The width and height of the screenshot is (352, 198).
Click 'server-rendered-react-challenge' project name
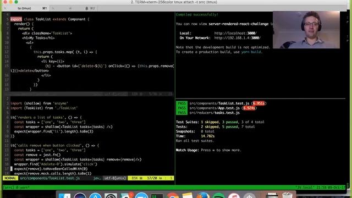(x=238, y=24)
